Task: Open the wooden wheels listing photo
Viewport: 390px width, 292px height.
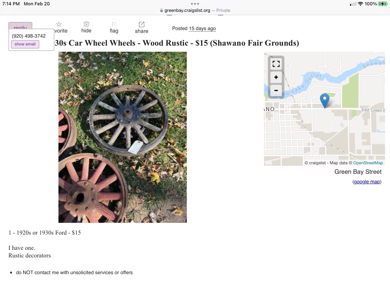Action: (123, 137)
